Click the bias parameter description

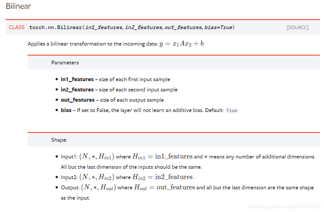(150, 110)
